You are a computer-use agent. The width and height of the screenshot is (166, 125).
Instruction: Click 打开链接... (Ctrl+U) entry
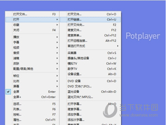pos(90,19)
